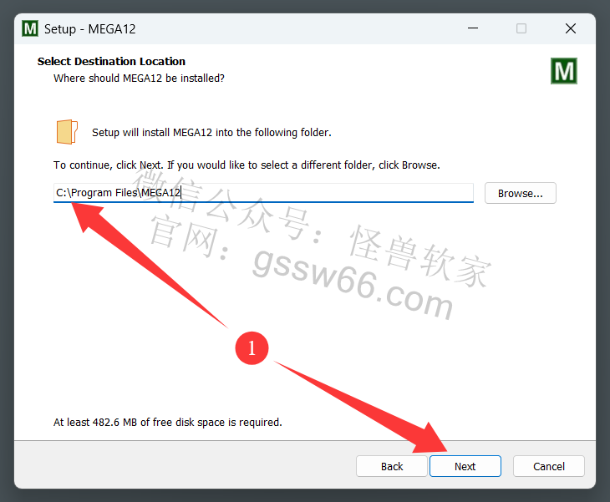The image size is (610, 502).
Task: Click the grayed-out maximize button
Action: click(521, 28)
